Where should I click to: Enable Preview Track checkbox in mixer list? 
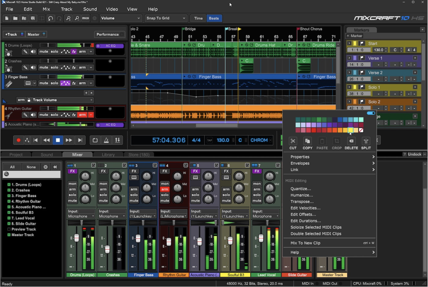(9, 229)
